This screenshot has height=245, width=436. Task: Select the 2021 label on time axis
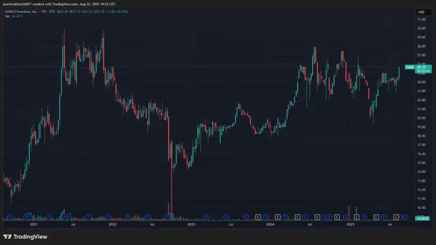tap(33, 225)
